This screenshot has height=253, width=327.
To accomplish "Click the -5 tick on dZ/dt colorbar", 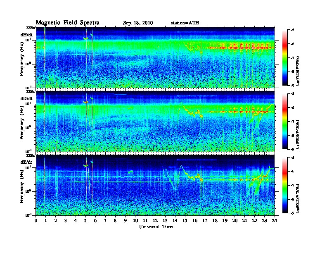I will click(292, 158).
